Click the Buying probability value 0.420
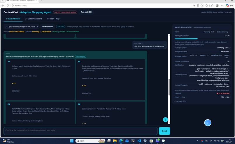The width and height of the screenshot is (235, 144). (227, 36)
